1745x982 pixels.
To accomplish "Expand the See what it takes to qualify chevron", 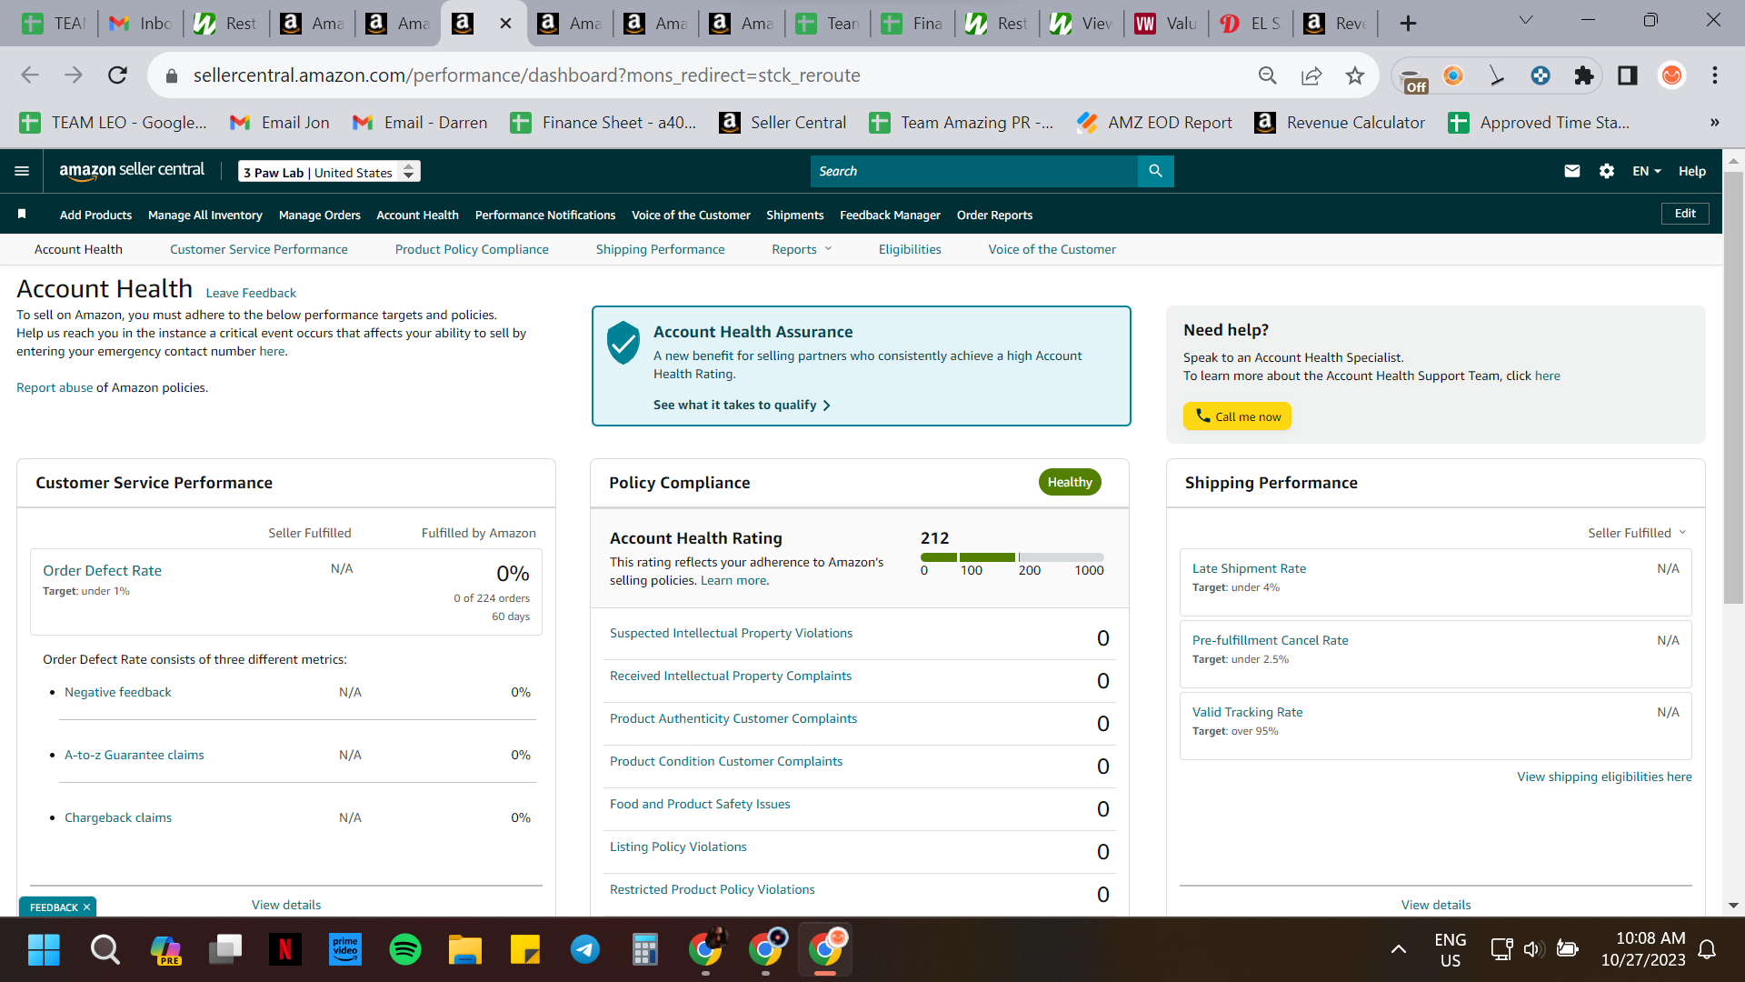I will coord(826,406).
